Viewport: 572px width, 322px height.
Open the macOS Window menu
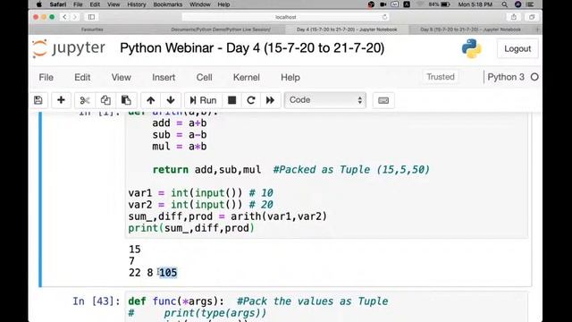coord(200,4)
